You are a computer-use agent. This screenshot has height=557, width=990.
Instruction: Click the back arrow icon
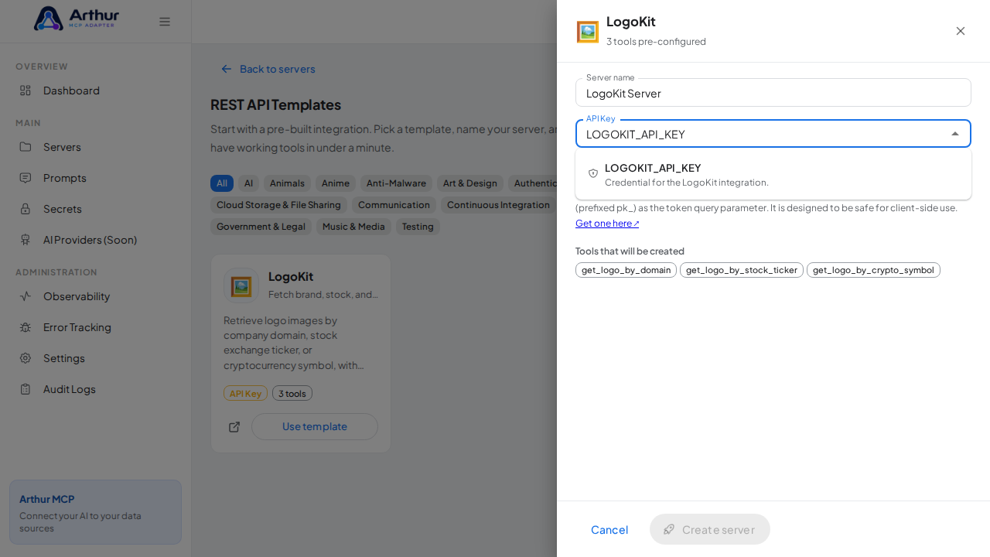pos(227,69)
